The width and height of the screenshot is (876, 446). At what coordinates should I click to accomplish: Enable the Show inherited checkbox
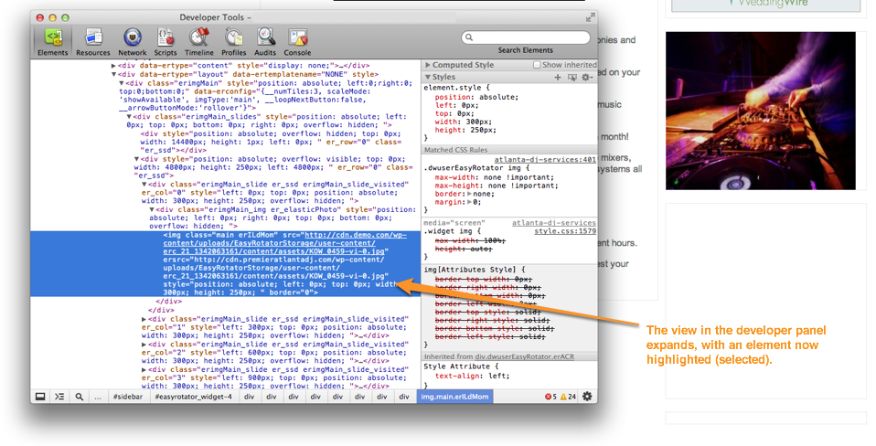tap(538, 66)
